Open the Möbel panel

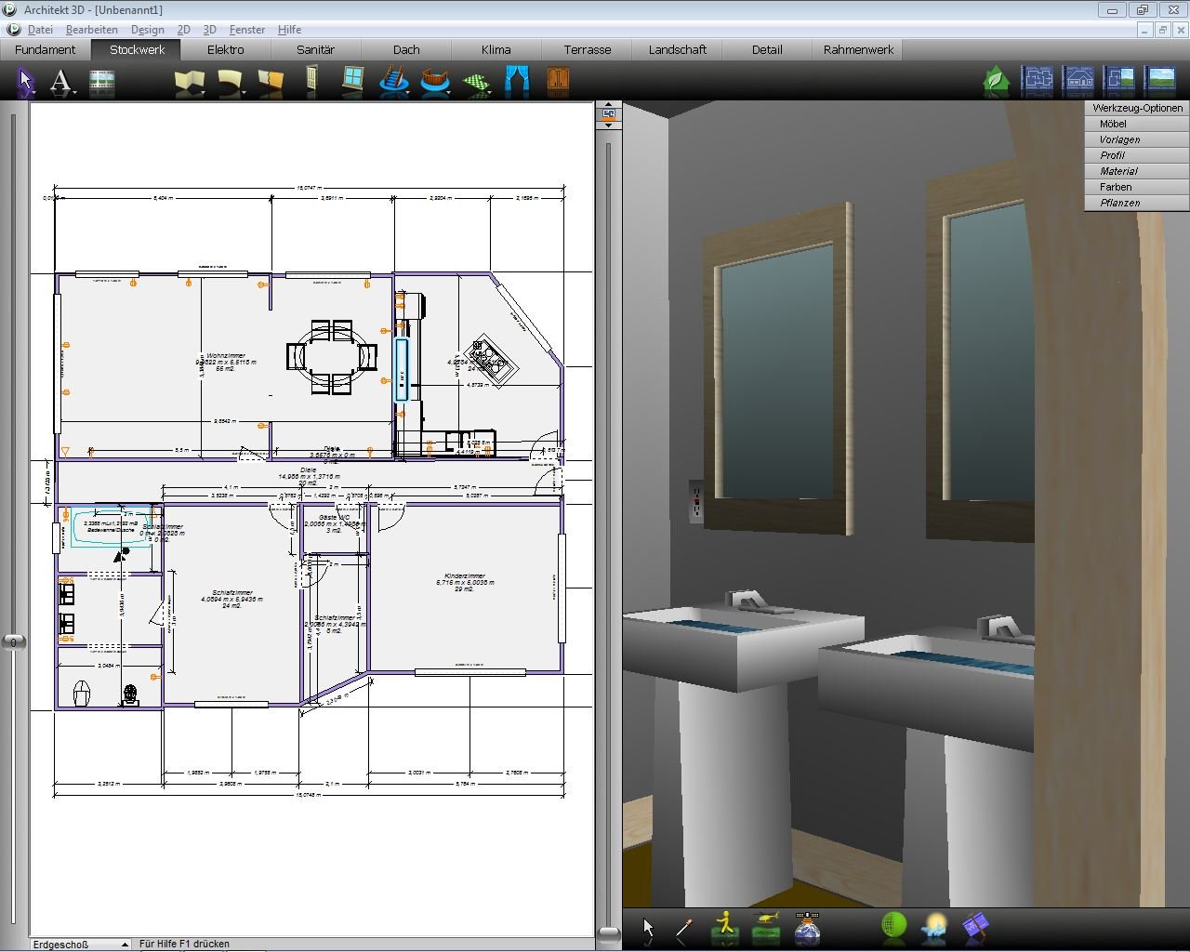1137,124
